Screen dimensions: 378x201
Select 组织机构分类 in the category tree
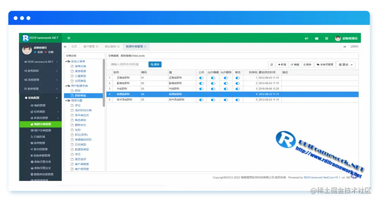[x=83, y=111]
